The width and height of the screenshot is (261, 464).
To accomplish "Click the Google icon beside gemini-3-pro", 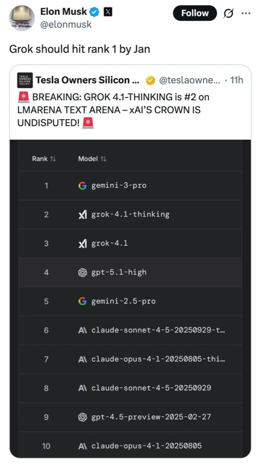I will [x=82, y=186].
